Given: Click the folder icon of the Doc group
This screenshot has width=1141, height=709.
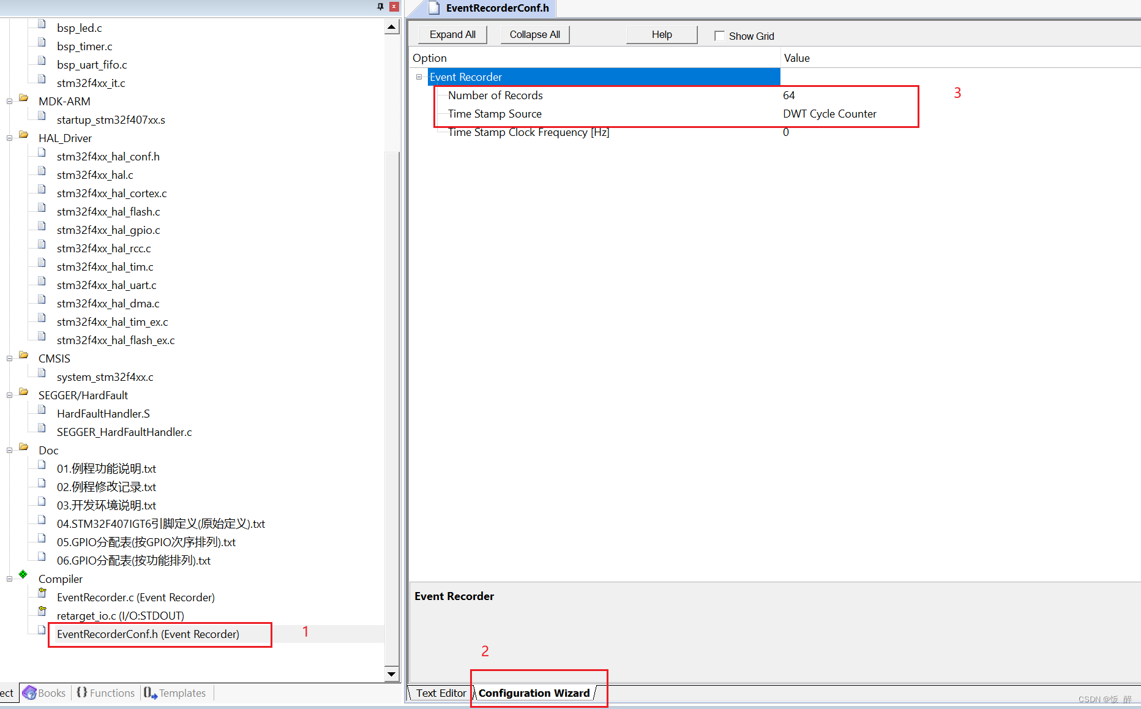Looking at the screenshot, I should coord(23,446).
